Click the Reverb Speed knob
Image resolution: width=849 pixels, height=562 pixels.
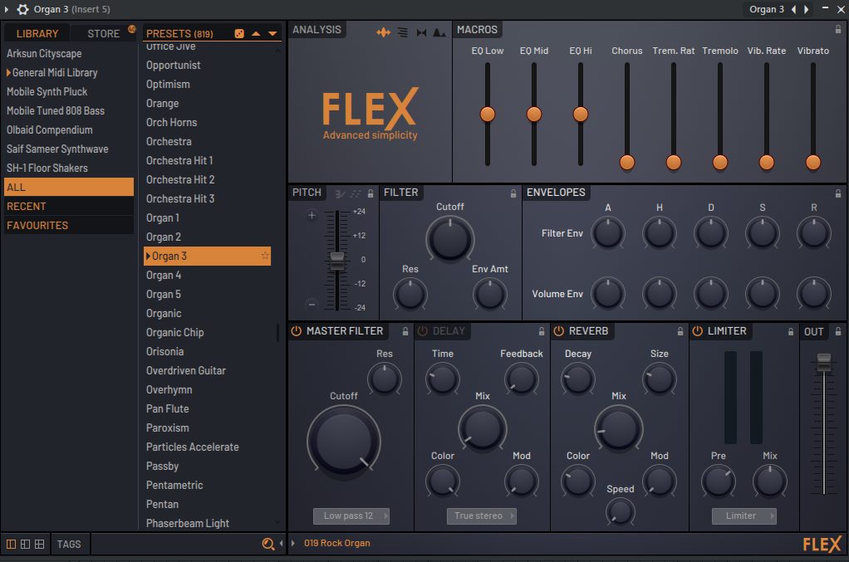(620, 511)
